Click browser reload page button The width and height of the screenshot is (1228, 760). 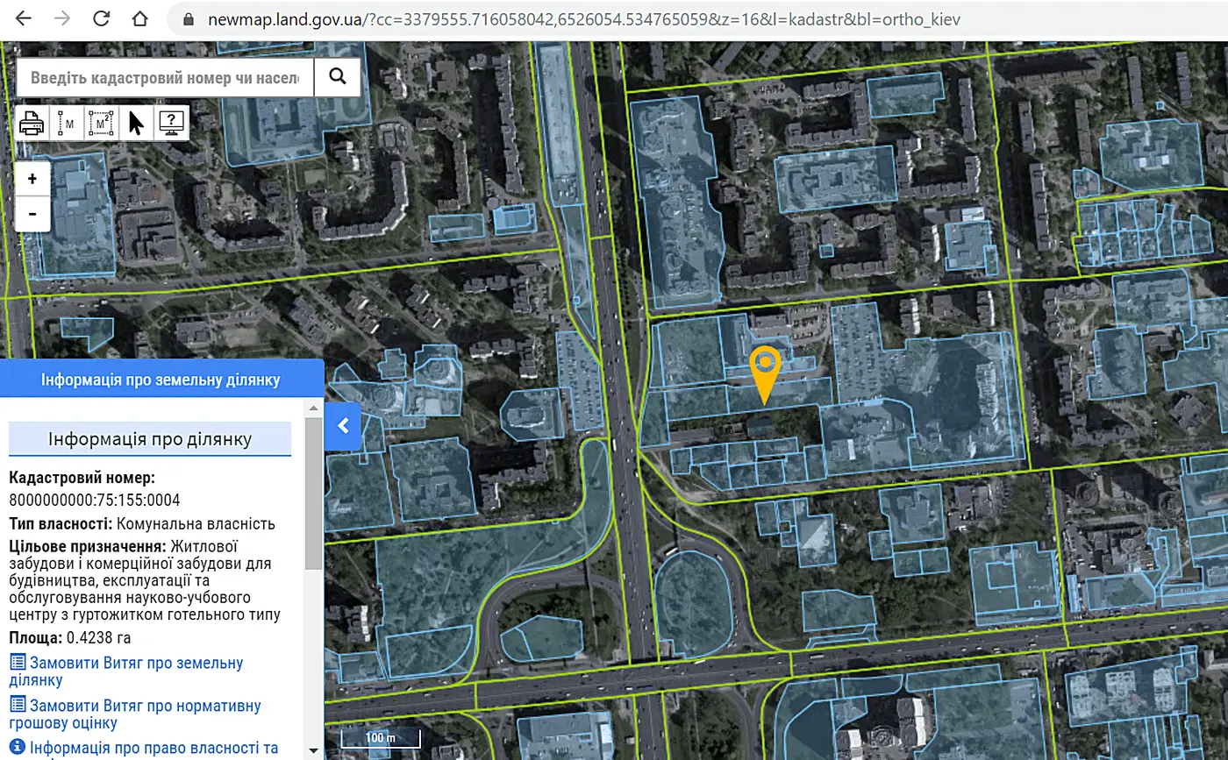click(102, 18)
